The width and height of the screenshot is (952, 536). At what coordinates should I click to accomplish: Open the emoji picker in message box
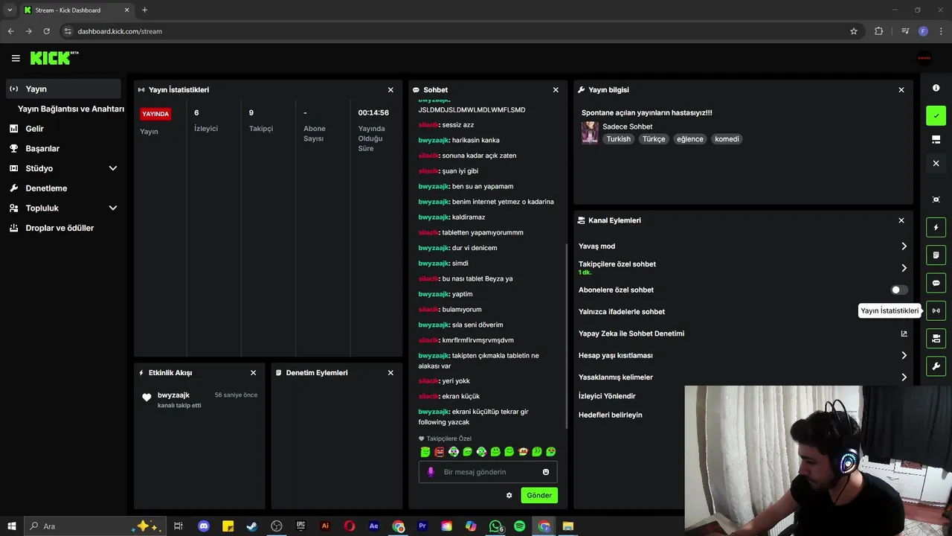pos(546,472)
